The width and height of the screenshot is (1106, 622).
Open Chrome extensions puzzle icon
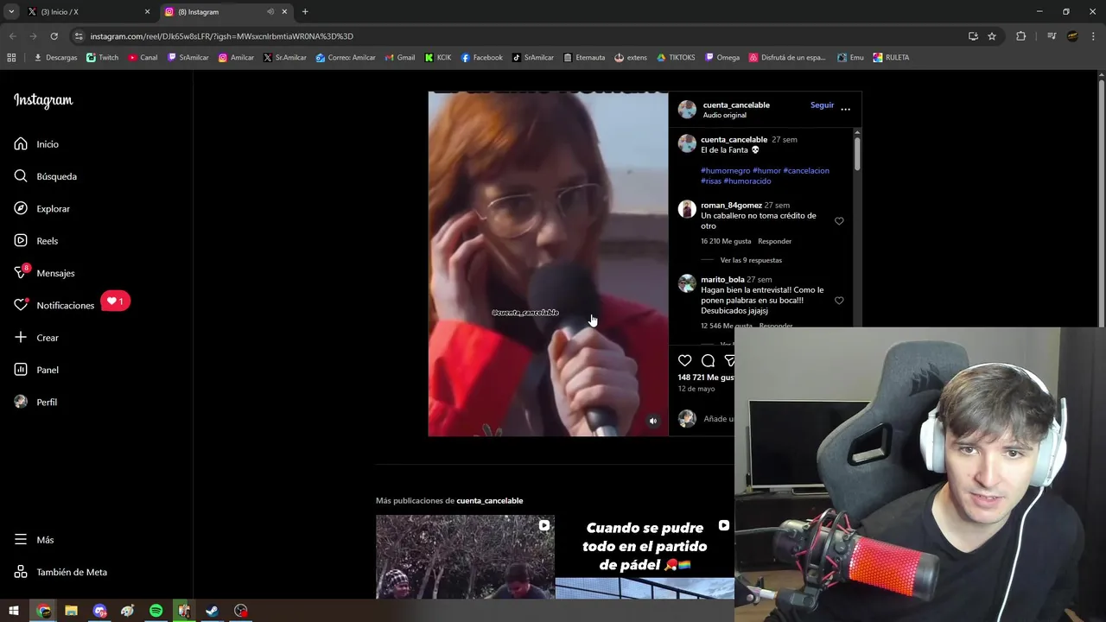click(1020, 36)
